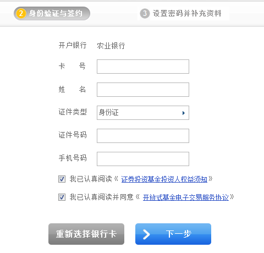Open 证券投资基金投资人权益须知 link
264x253 pixels.
pos(164,179)
